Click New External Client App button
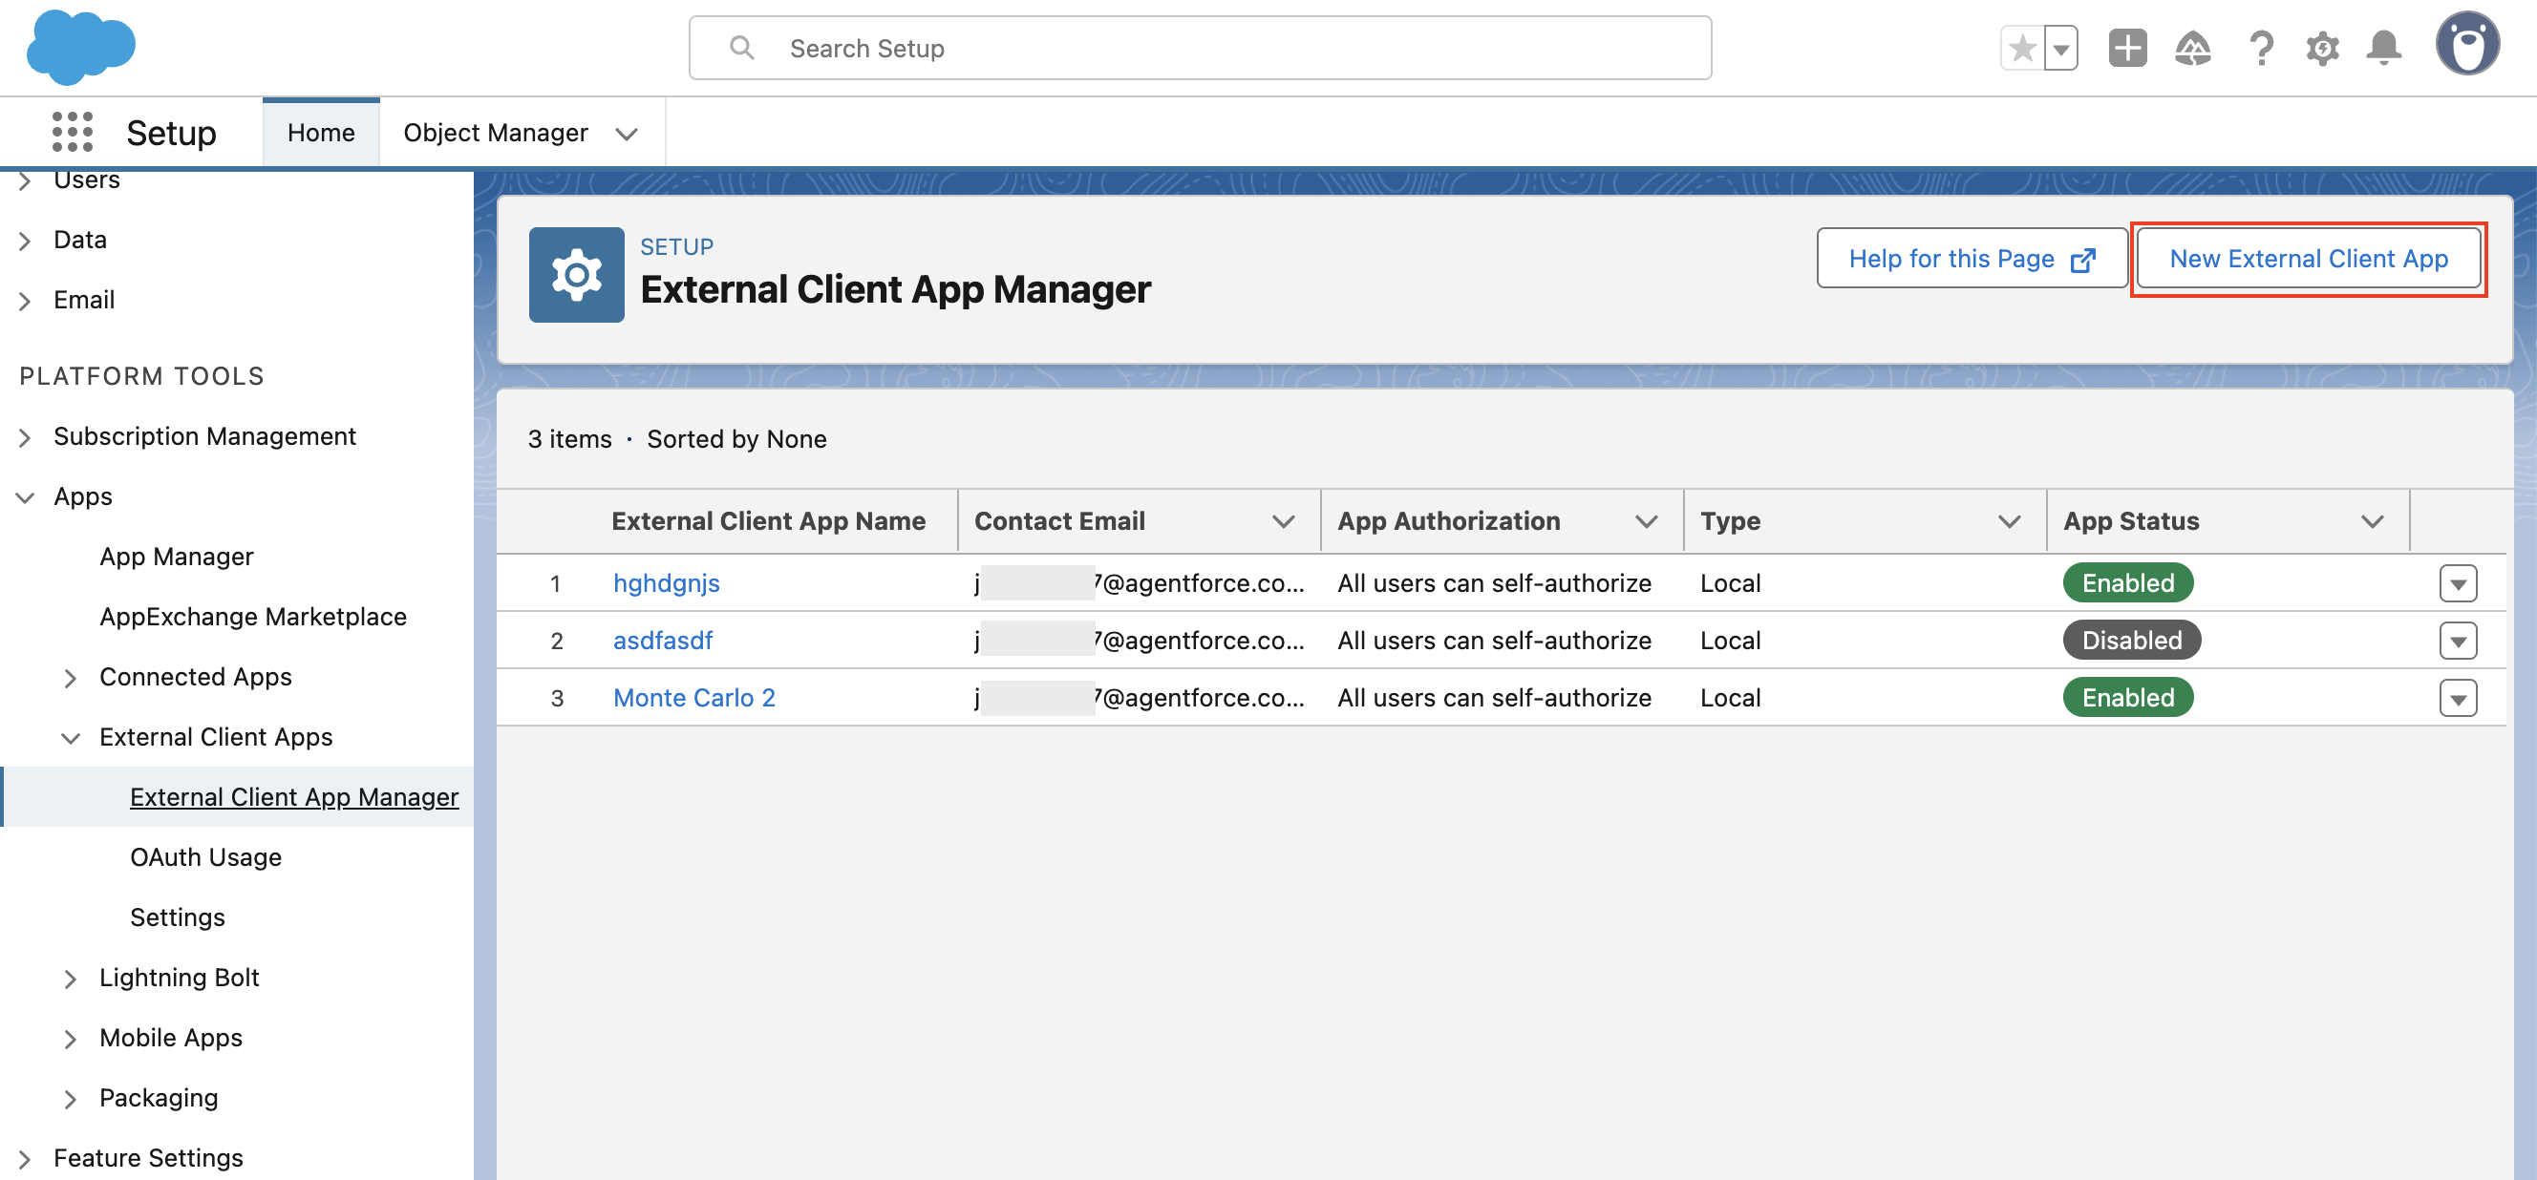The image size is (2537, 1180). 2309,258
